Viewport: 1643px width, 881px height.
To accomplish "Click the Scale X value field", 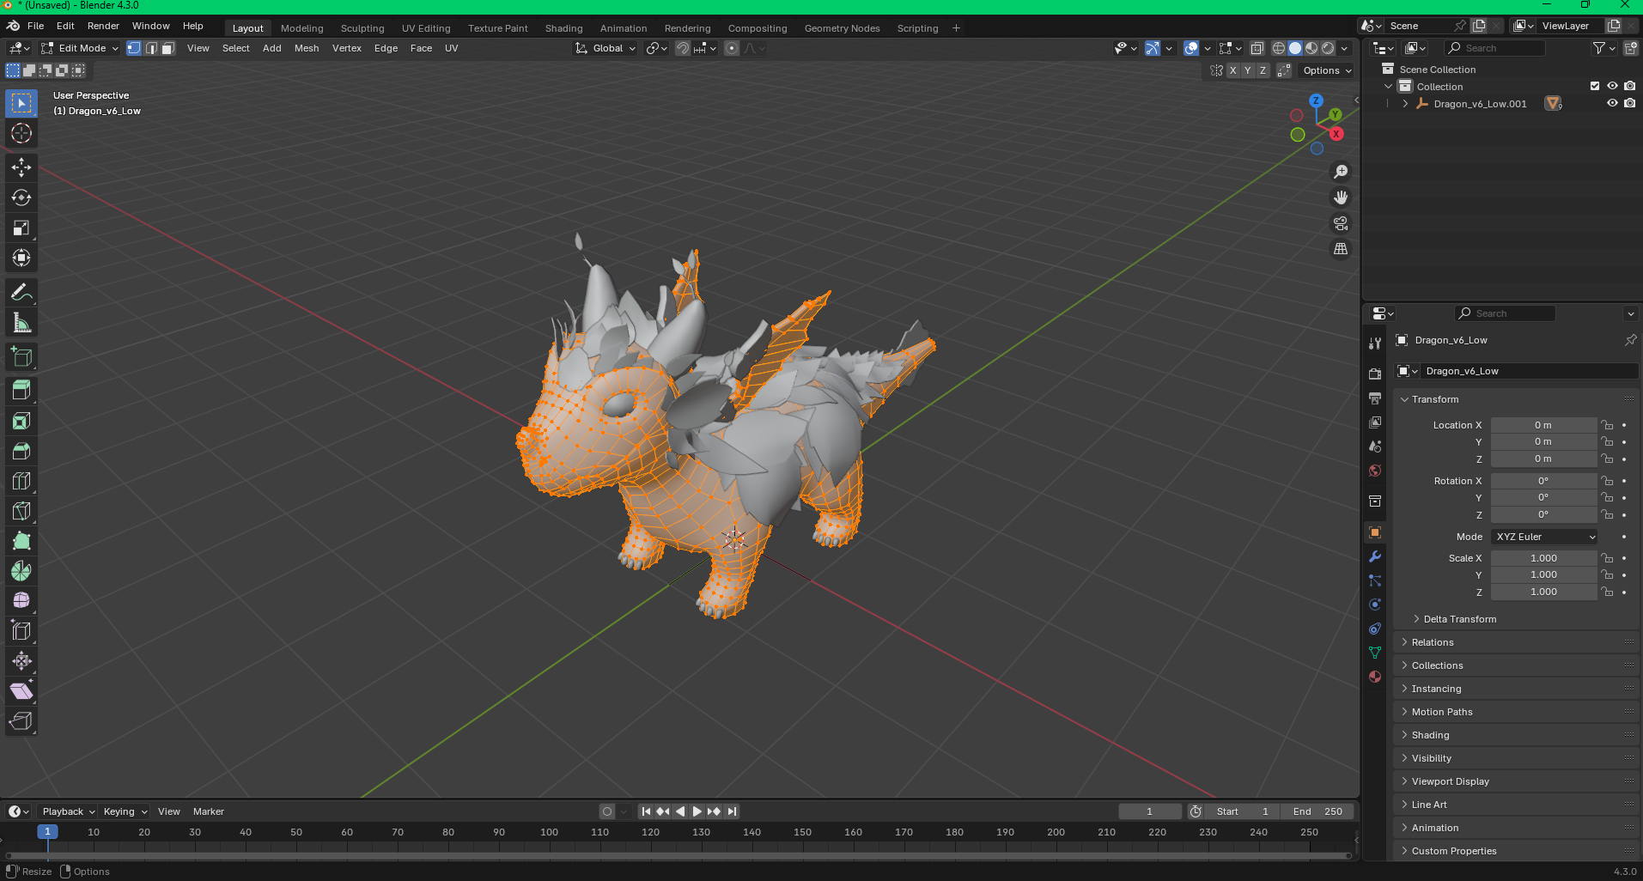I will (1543, 558).
